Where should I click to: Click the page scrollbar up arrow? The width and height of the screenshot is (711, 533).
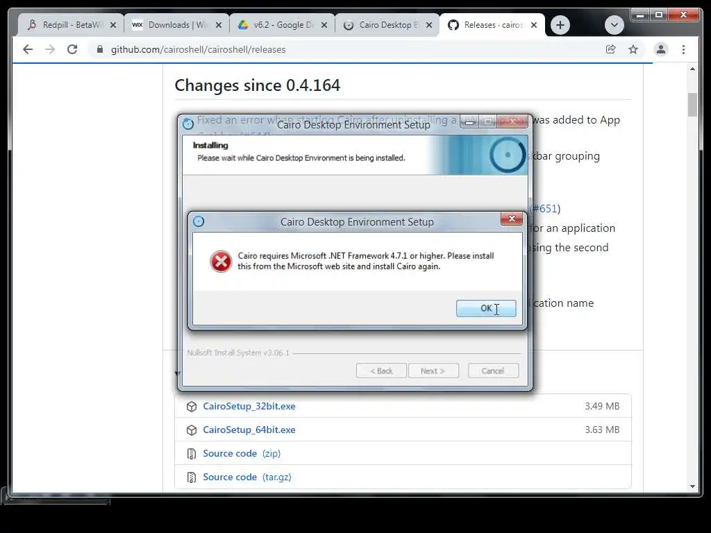tap(692, 69)
